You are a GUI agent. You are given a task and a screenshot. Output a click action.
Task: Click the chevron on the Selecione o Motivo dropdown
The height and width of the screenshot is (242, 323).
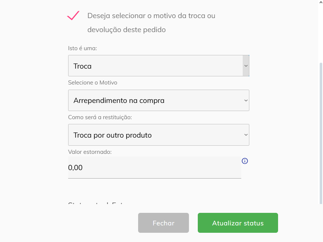246,100
